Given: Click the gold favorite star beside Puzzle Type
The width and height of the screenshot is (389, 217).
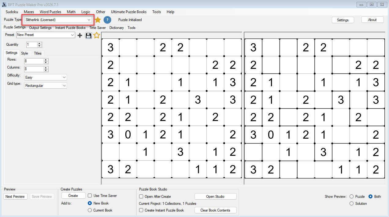Looking at the screenshot, I should pos(98,20).
